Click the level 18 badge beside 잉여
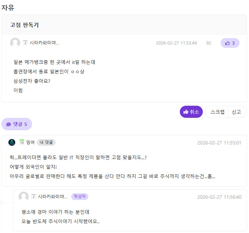This screenshot has height=233, width=249. (x=22, y=142)
